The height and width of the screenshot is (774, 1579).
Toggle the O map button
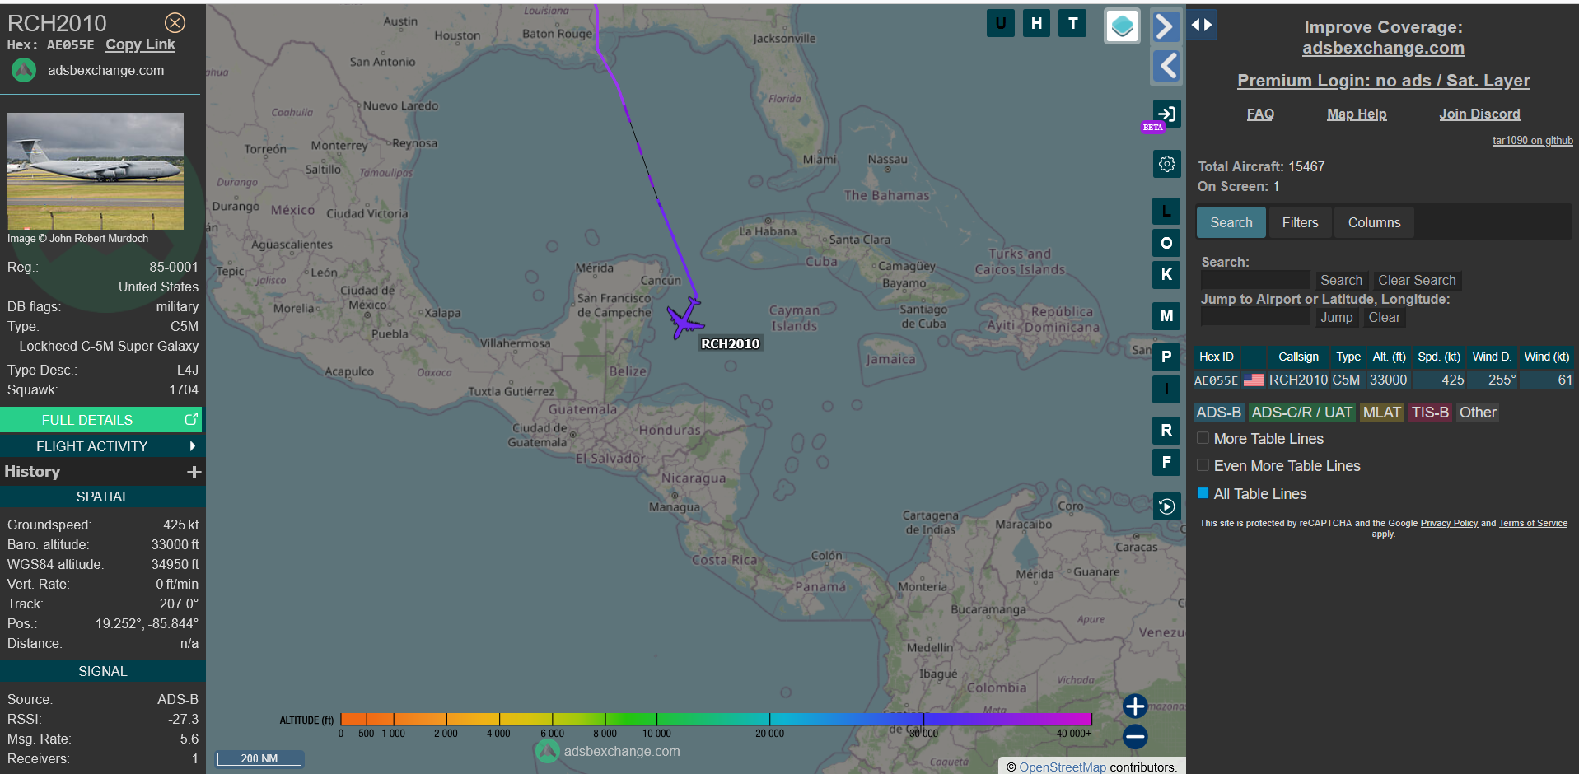pyautogui.click(x=1166, y=243)
